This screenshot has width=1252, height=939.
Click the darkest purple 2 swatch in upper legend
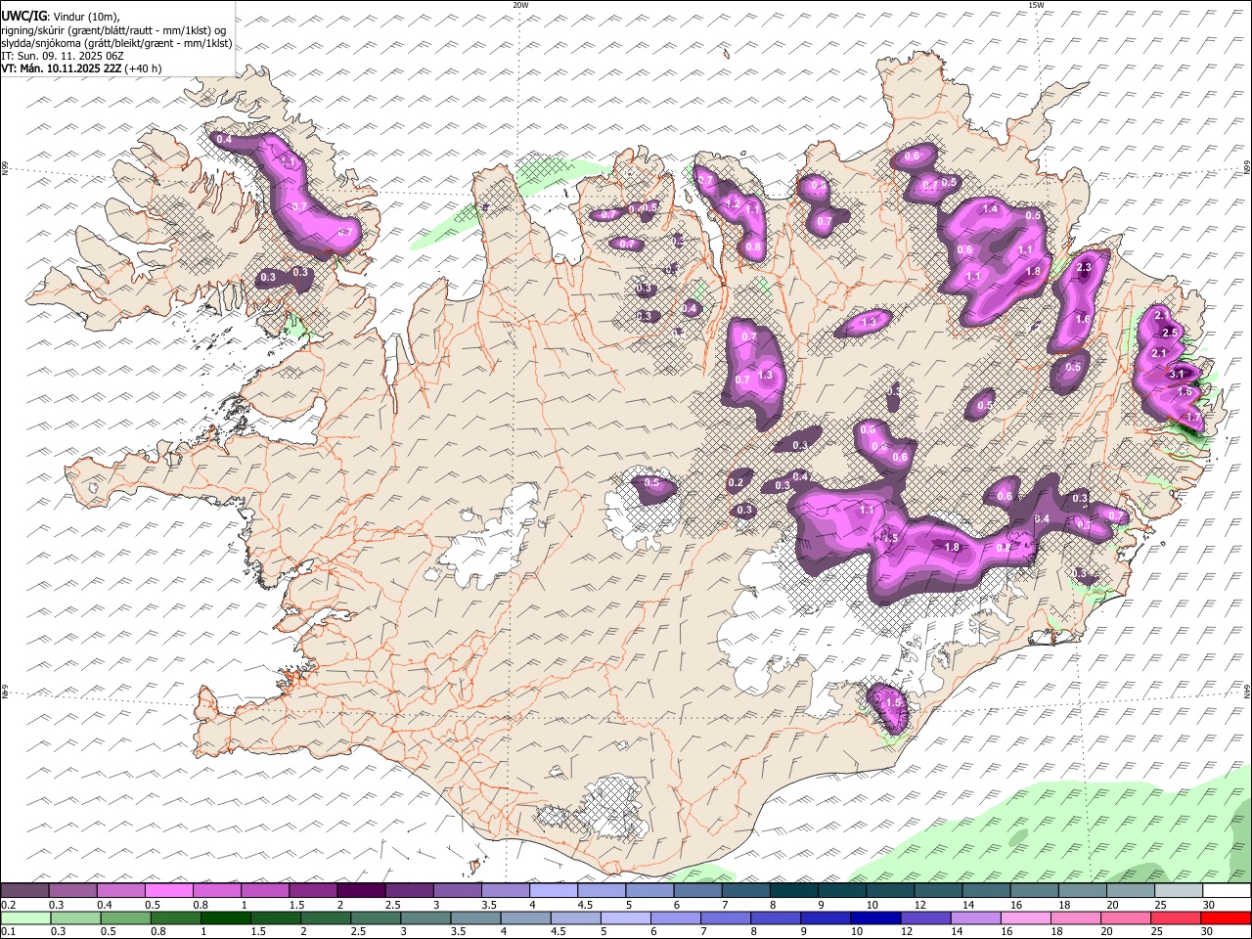pos(361,891)
